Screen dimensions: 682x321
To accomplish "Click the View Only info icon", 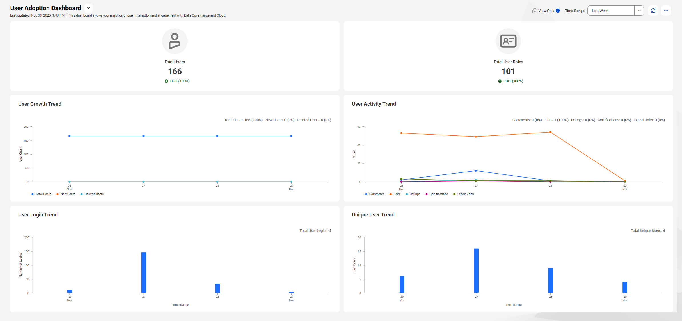I will point(558,11).
